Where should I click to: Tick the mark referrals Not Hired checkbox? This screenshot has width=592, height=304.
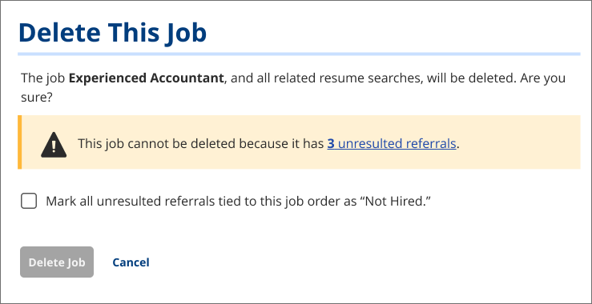(x=29, y=201)
